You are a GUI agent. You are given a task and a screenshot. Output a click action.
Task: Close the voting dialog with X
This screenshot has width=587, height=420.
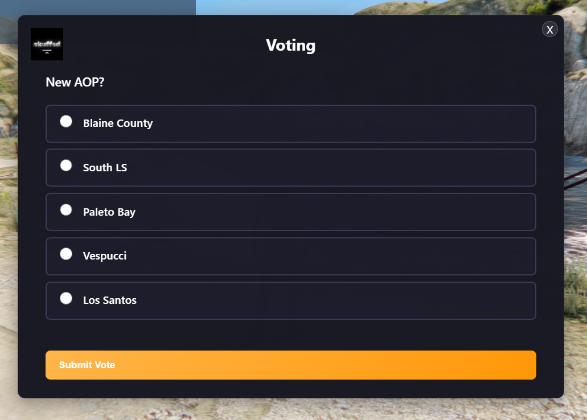click(x=549, y=30)
